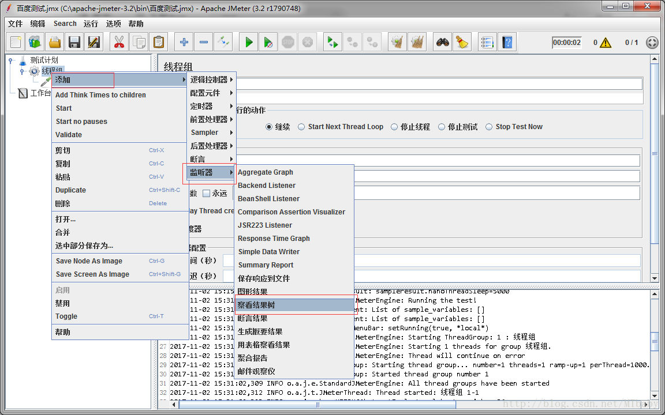Open the Function Helper list icon
Viewport: 665px width, 415px height.
(487, 42)
